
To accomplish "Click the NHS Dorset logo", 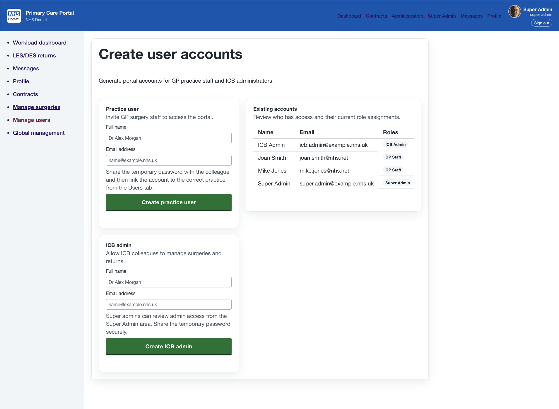I will 14,16.
